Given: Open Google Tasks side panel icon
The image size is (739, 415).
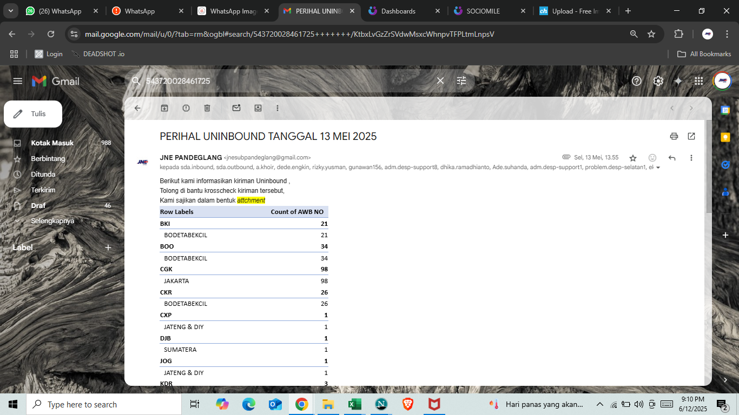Looking at the screenshot, I should tap(725, 164).
